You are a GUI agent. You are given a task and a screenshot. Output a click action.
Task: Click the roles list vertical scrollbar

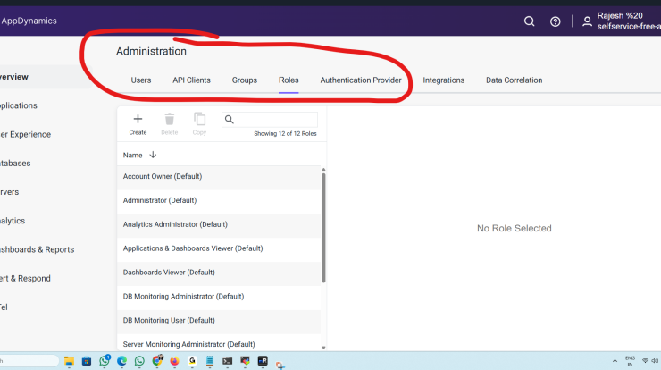[323, 228]
